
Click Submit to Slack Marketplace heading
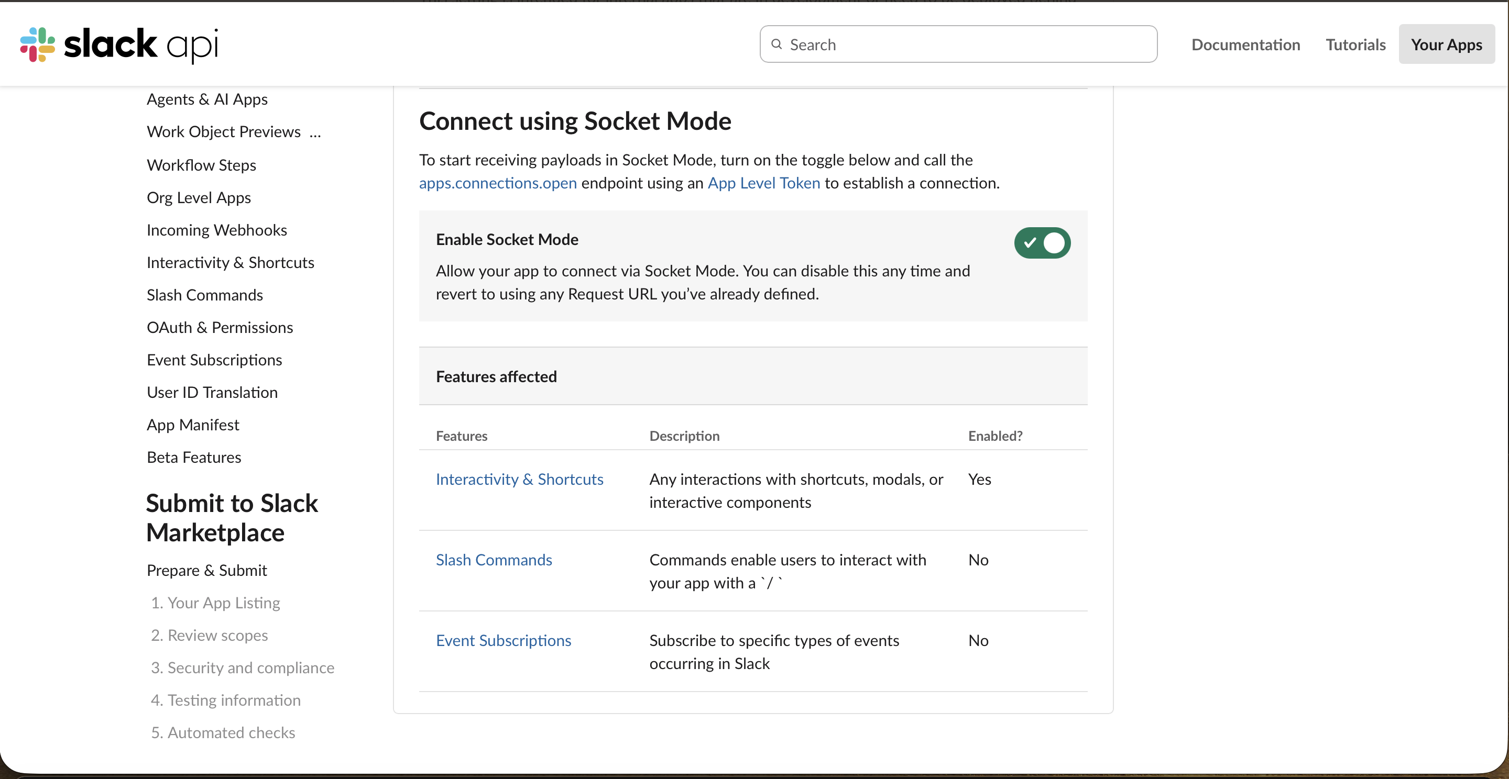click(232, 518)
